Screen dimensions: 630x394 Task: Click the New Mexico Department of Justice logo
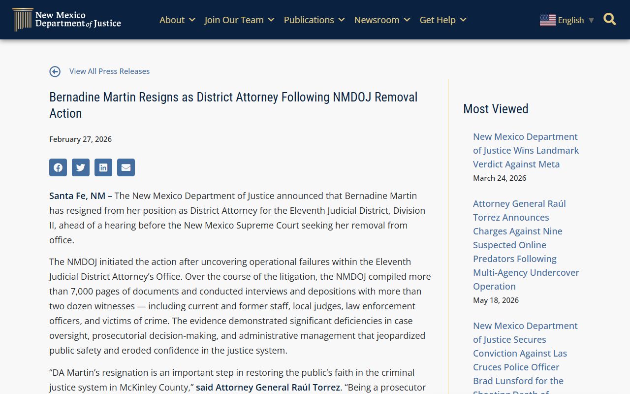tap(66, 20)
